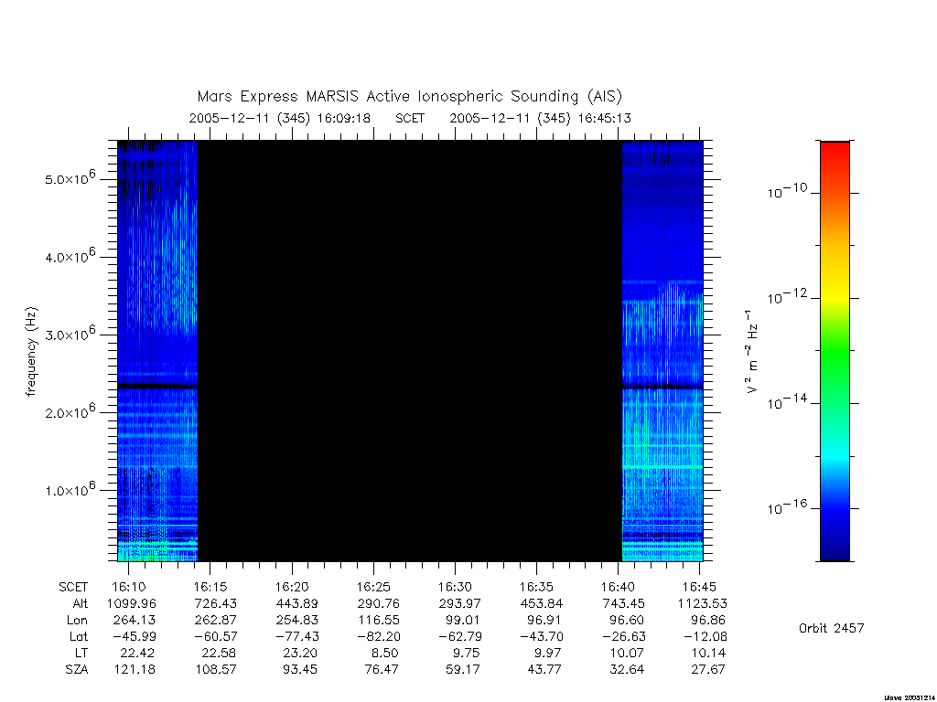Click altitude value 1123.53
Image resolution: width=937 pixels, height=702 pixels.
pos(702,603)
